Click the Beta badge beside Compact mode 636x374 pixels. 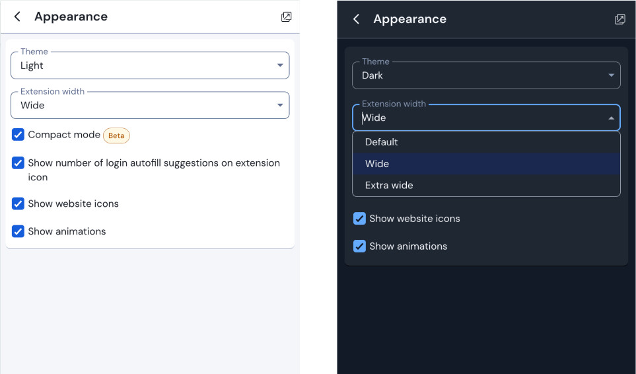point(116,135)
